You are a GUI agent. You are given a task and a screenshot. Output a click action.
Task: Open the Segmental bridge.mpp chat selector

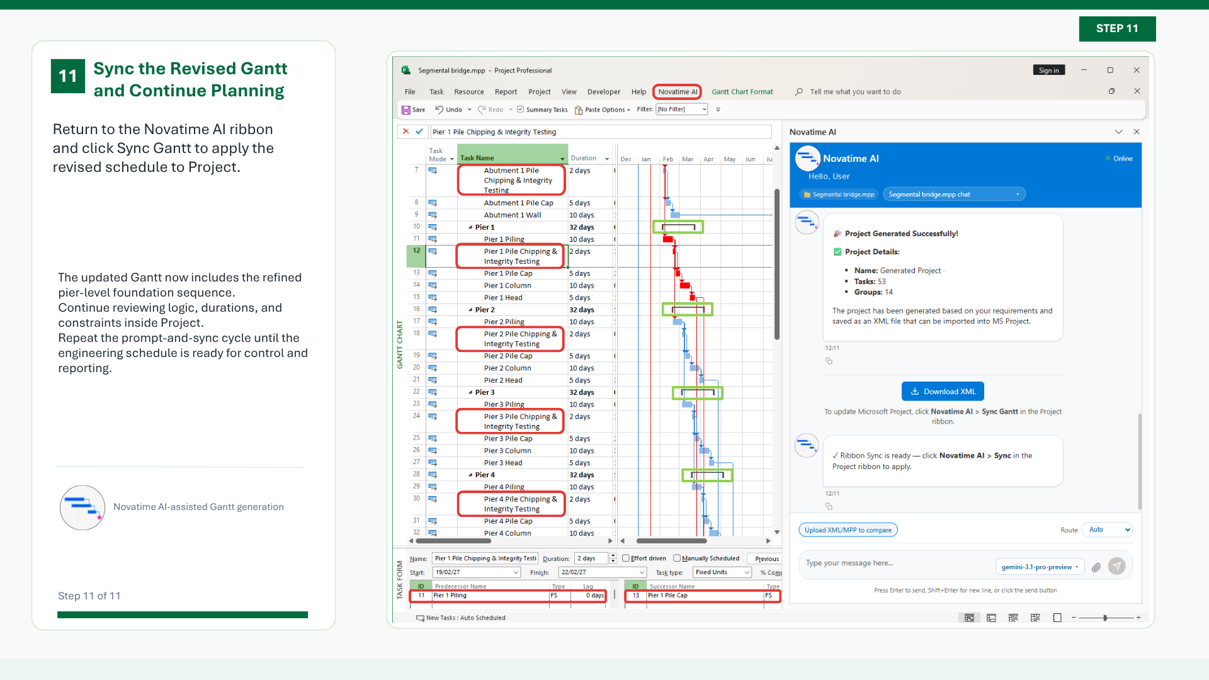954,195
